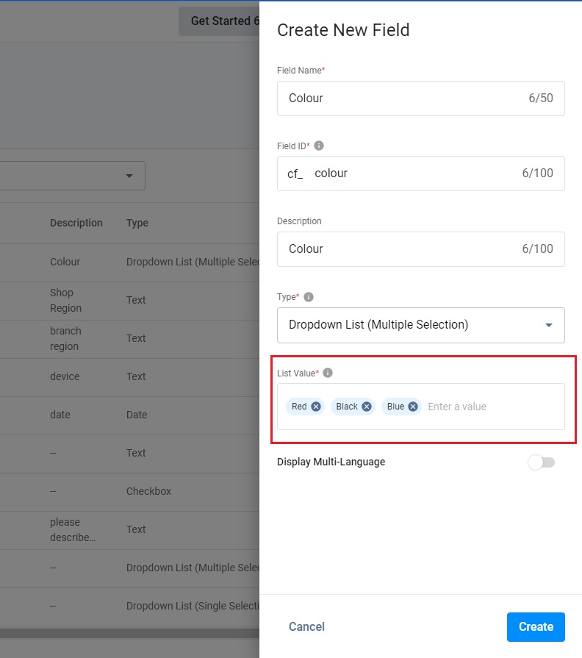Click the Field ID input box
This screenshot has width=582, height=658.
pos(412,174)
